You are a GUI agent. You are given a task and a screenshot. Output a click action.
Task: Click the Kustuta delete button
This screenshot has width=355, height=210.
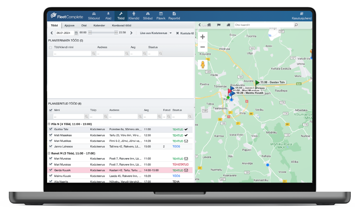click(185, 33)
